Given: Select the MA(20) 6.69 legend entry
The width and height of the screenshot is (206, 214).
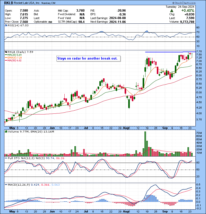Looking at the screenshot, I should (x=13, y=55).
